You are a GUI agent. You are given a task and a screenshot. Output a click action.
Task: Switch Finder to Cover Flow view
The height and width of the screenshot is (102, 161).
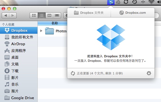57,15
